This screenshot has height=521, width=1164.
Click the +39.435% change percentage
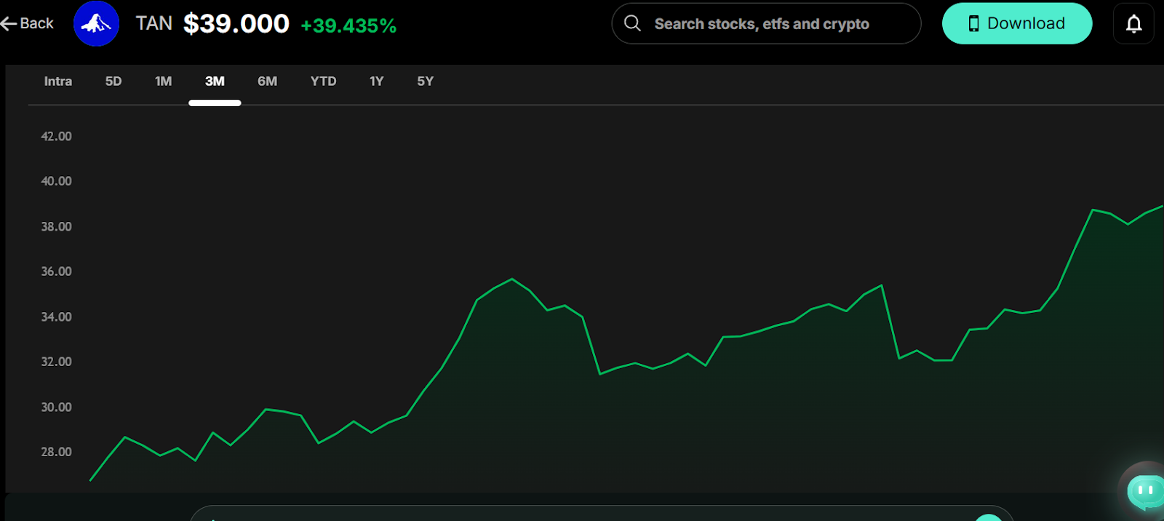[x=348, y=26]
